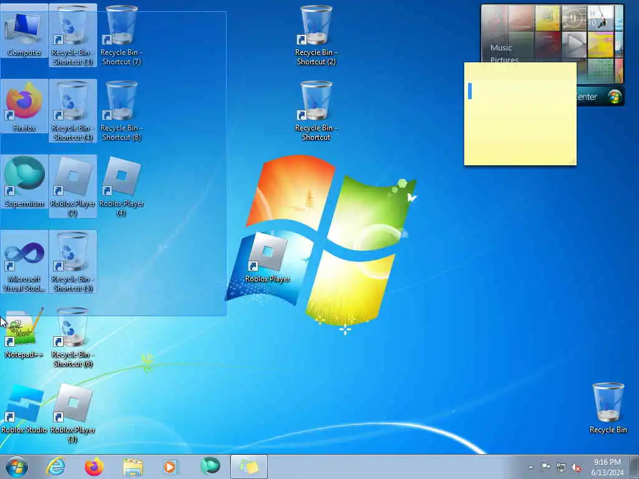The width and height of the screenshot is (639, 479).
Task: Open Music in the Media Center gadget
Action: [501, 47]
